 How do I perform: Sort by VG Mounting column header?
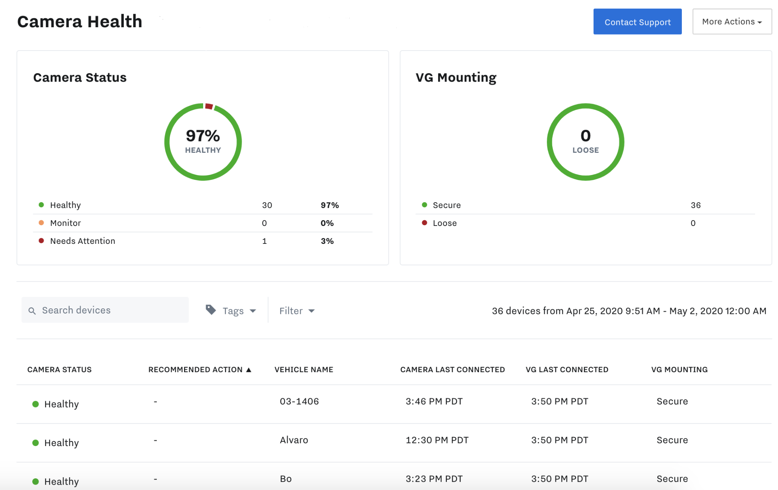(x=679, y=370)
